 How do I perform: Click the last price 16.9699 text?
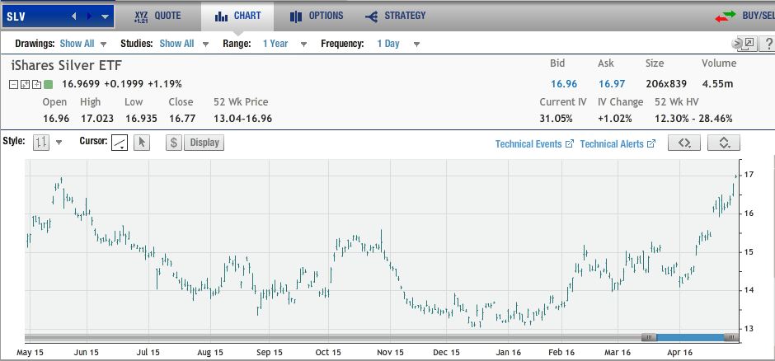(x=81, y=84)
